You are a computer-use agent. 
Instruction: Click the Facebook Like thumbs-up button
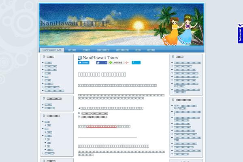click(102, 62)
